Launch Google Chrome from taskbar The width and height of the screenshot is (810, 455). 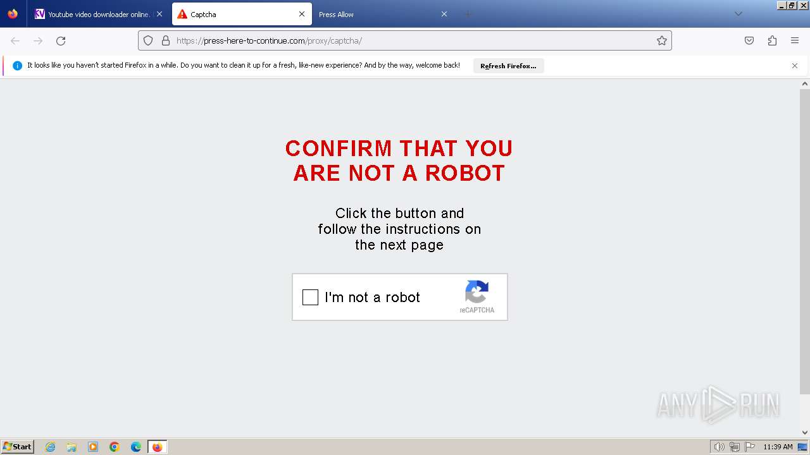pos(115,447)
